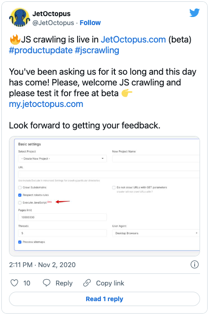The image size is (209, 315).
Task: Disable the Process sitemaps checkbox
Action: [20, 242]
